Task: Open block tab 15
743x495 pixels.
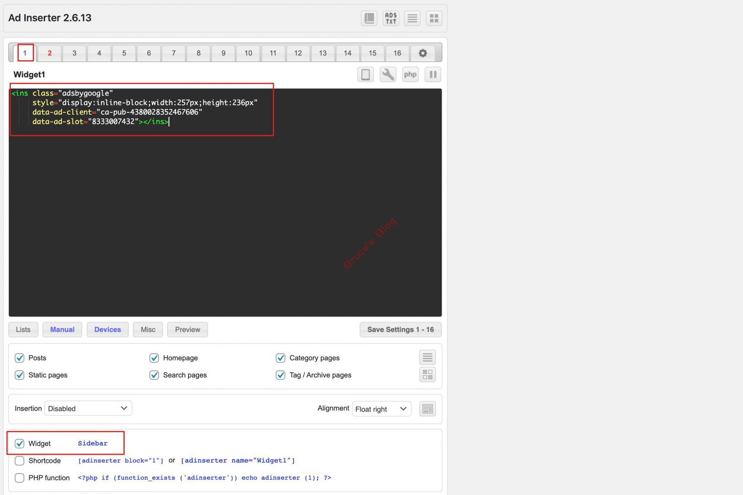Action: 372,53
